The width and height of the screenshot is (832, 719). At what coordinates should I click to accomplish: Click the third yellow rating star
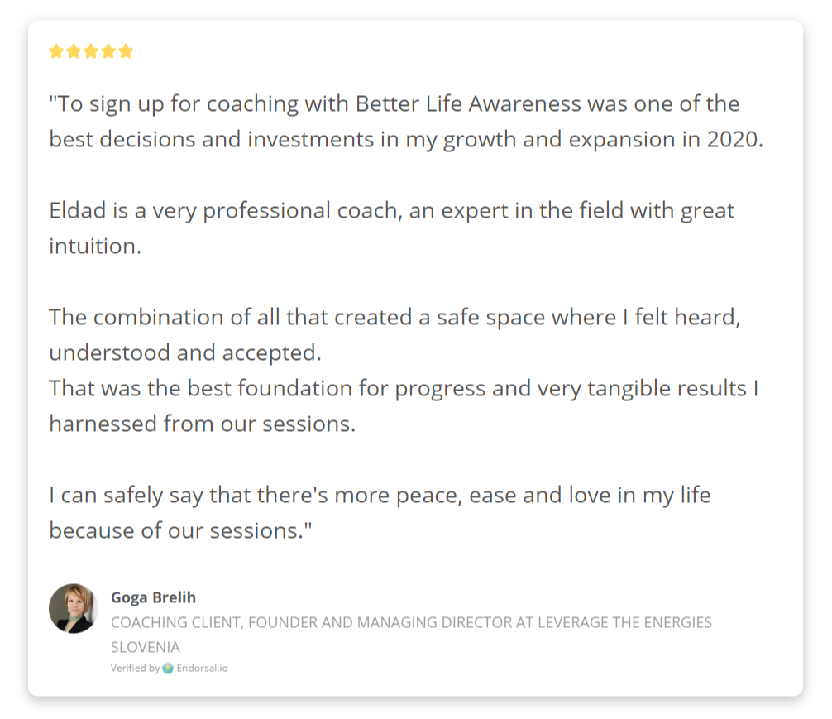[x=91, y=51]
